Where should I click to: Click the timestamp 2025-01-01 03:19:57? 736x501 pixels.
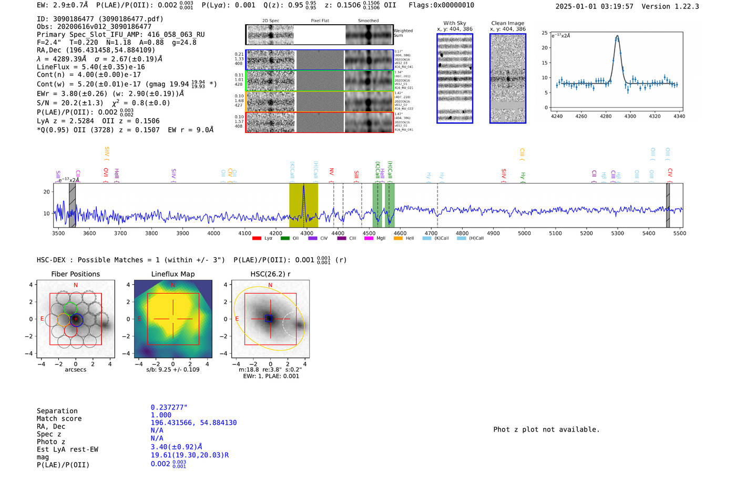pyautogui.click(x=594, y=6)
